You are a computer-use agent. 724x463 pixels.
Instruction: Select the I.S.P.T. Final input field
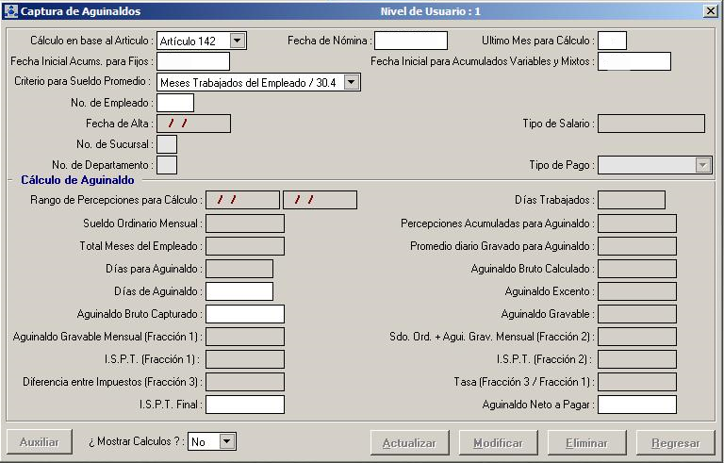point(245,405)
